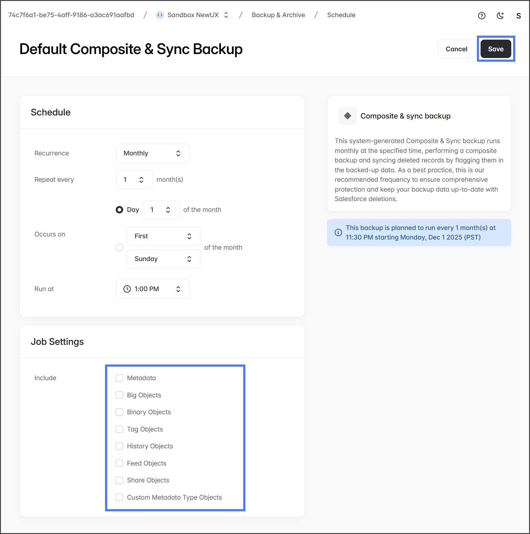The image size is (530, 534).
Task: Click the Composite & sync backup diamond icon
Action: point(347,116)
